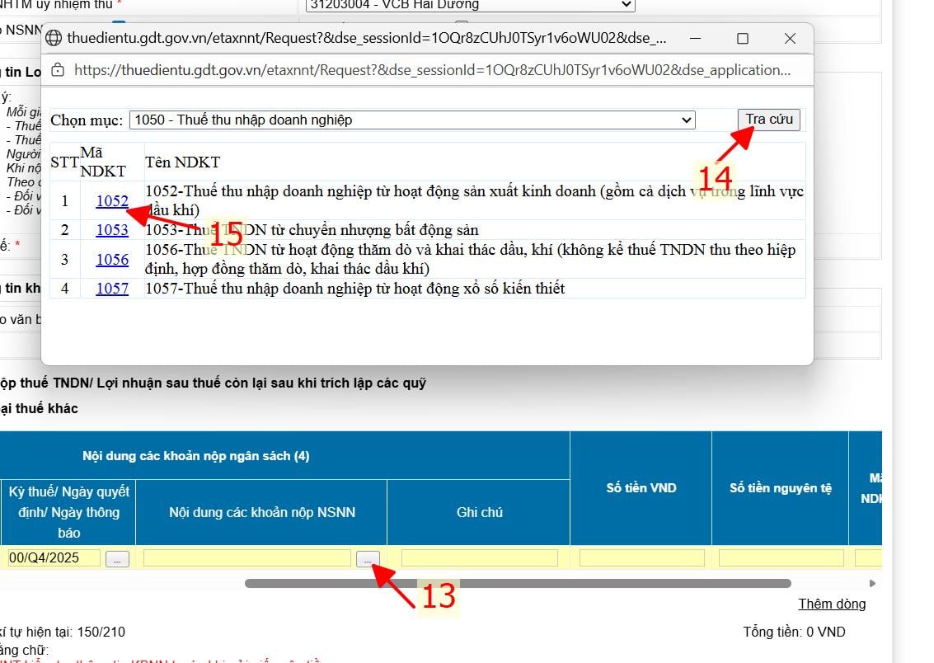Focus the Ghi chú input field

(x=480, y=558)
